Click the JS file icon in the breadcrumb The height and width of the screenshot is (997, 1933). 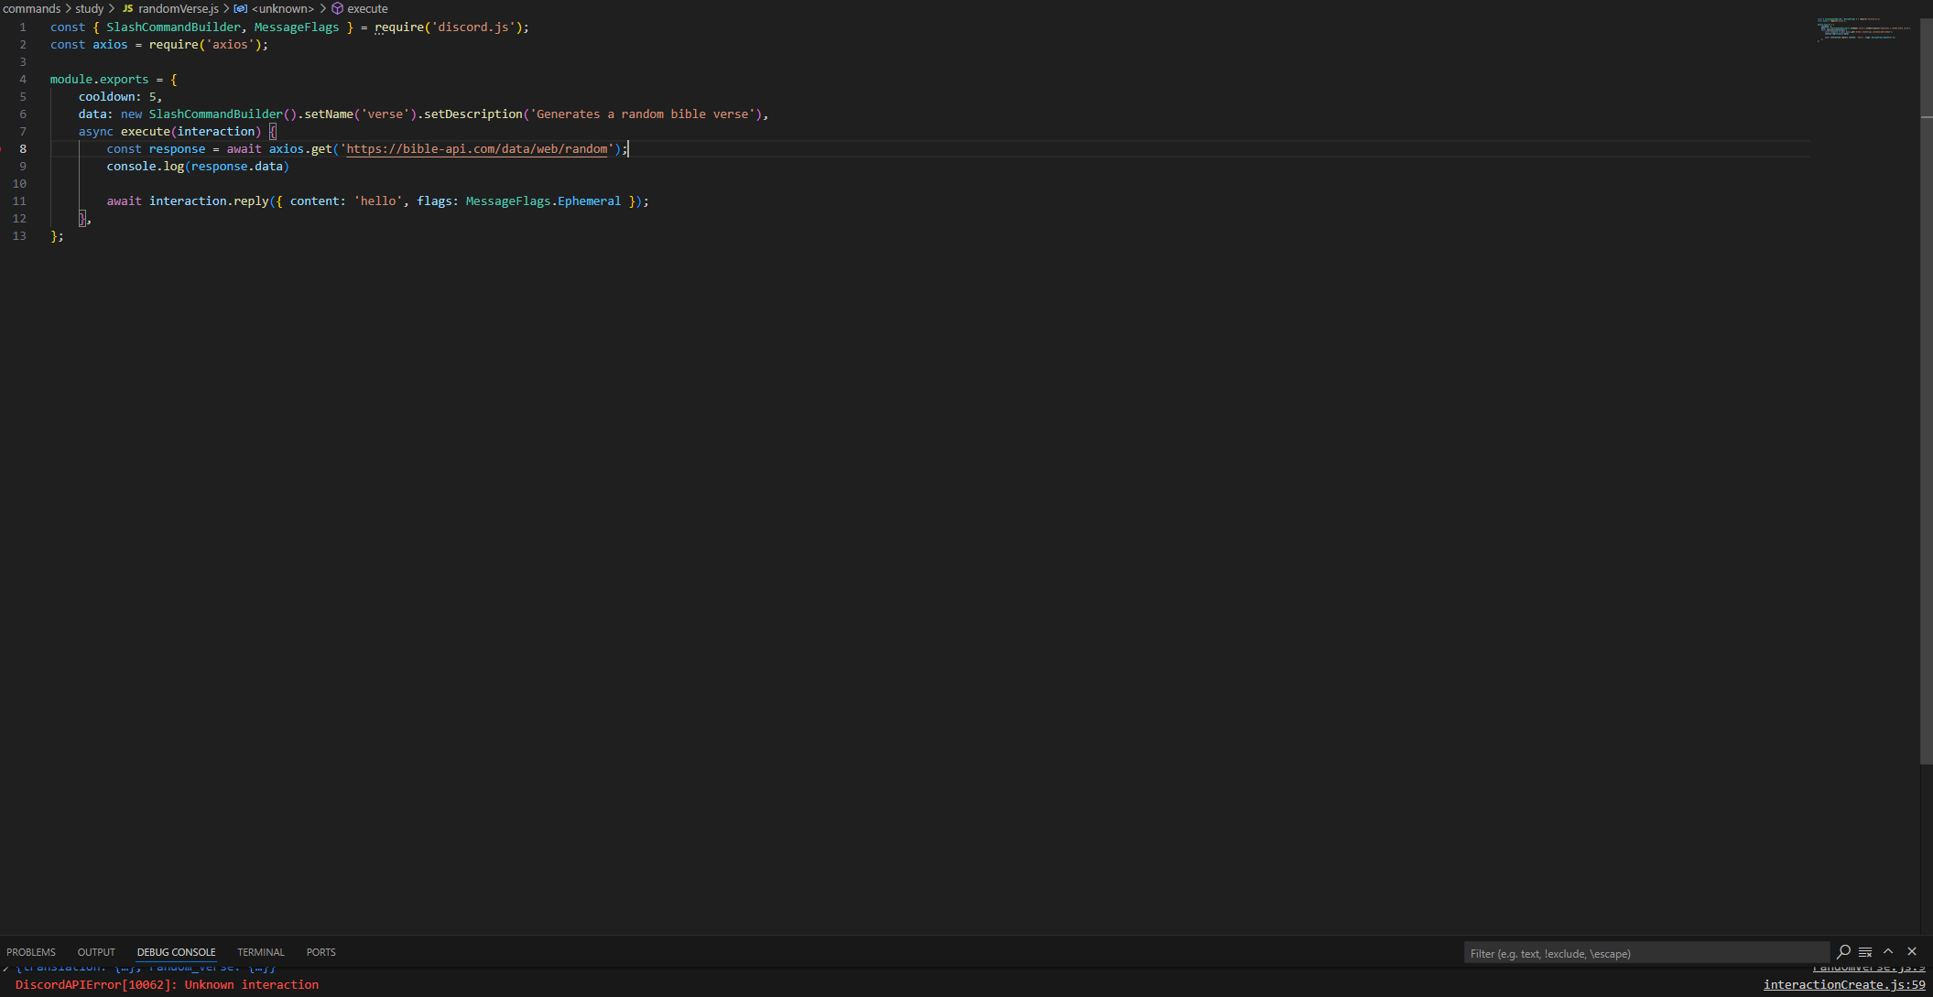[x=127, y=8]
